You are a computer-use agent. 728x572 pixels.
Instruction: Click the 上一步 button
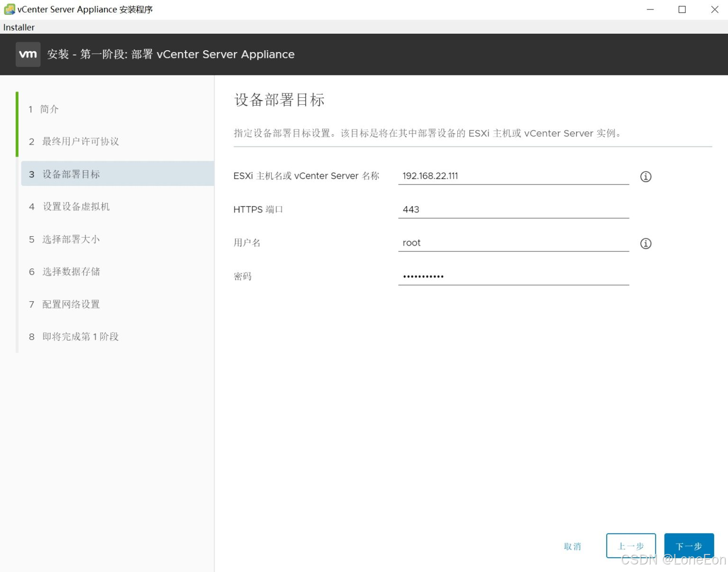coord(631,546)
